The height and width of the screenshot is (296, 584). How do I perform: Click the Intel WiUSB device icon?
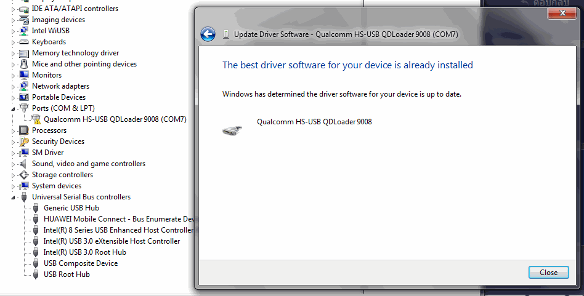pos(24,31)
